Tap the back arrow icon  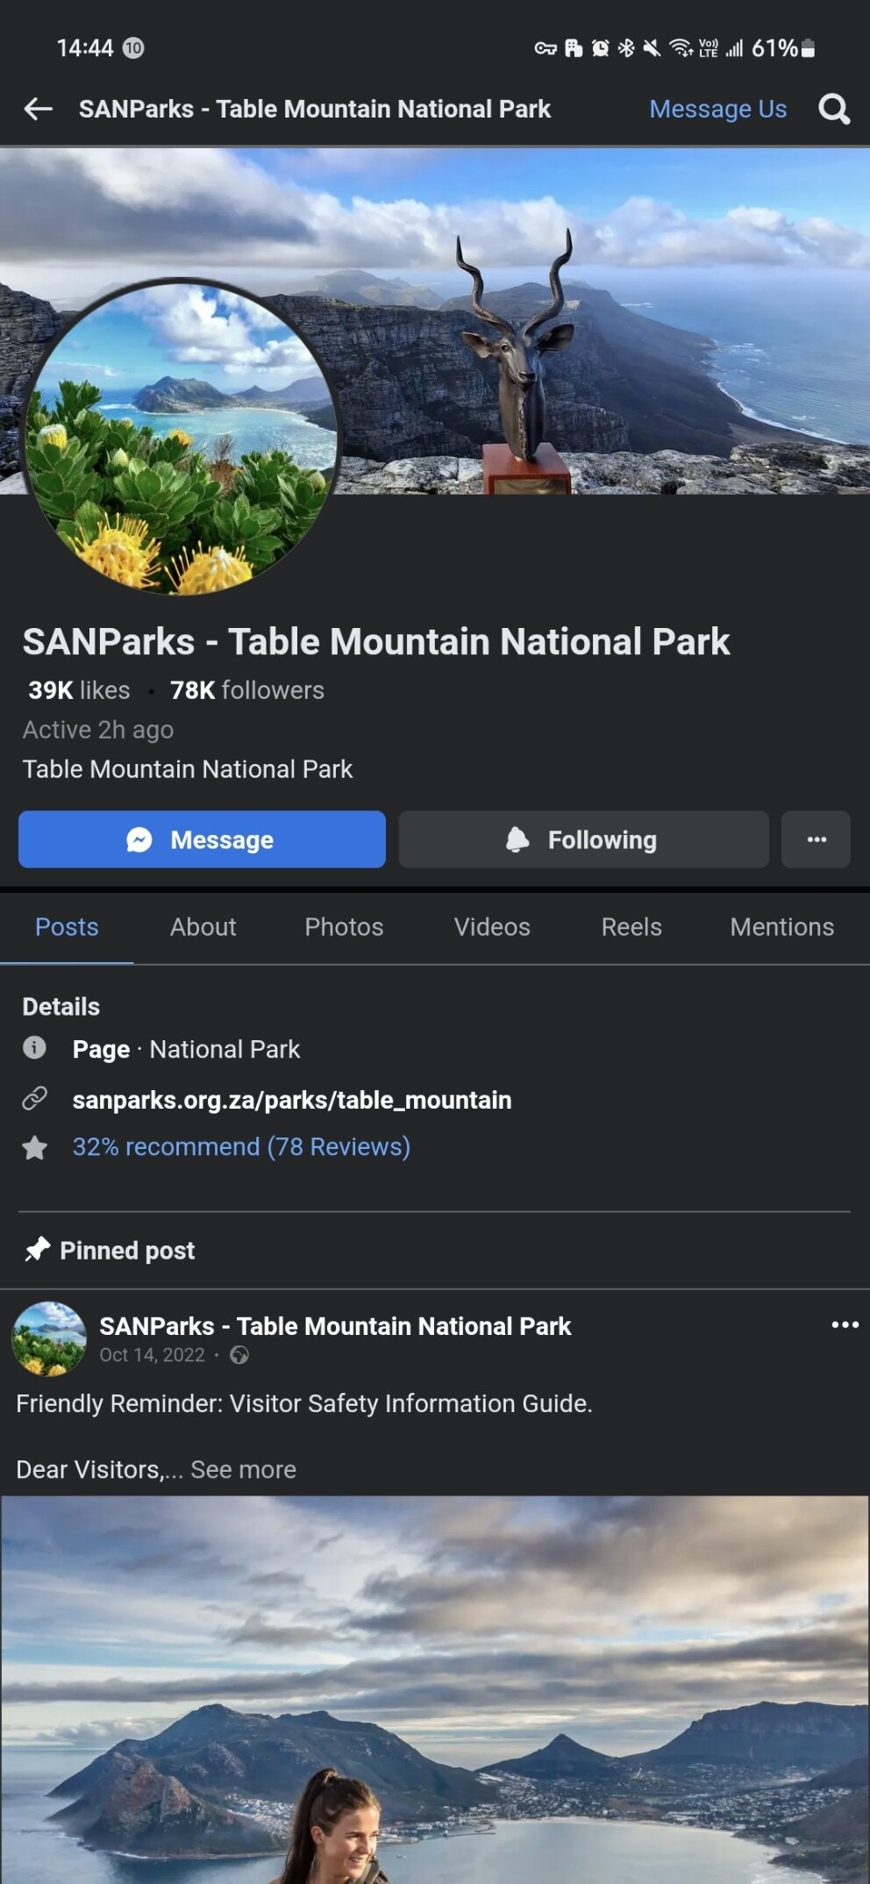39,109
